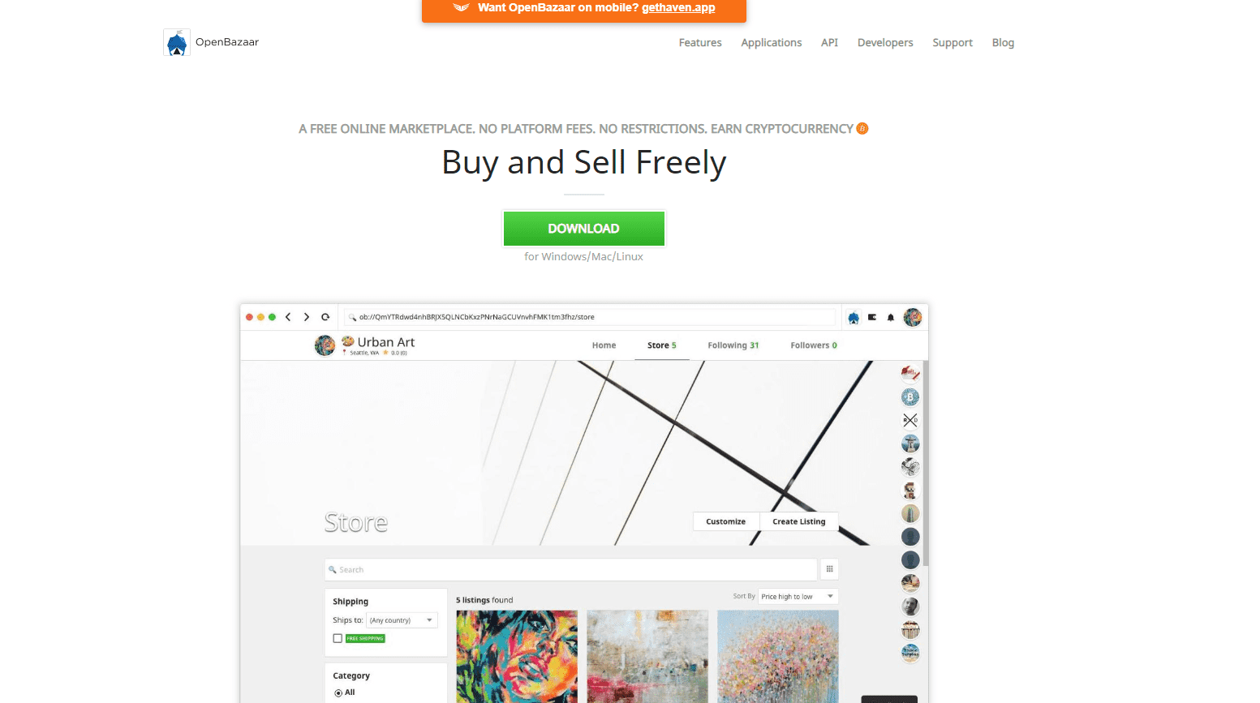Image resolution: width=1260 pixels, height=703 pixels.
Task: Open the notifications bell icon
Action: coord(891,317)
